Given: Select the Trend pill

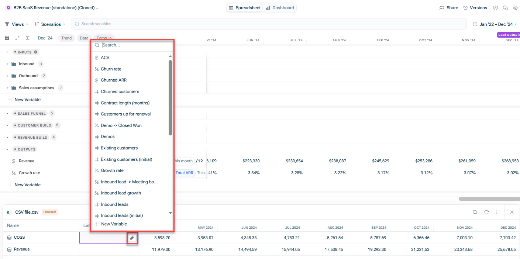Looking at the screenshot, I should [x=66, y=38].
